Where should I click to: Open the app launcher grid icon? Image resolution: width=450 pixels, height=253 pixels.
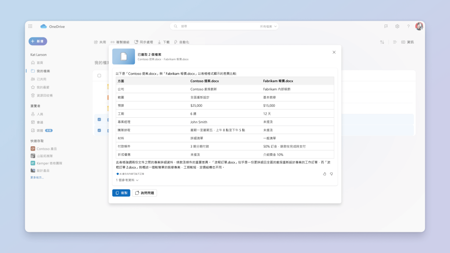pos(30,26)
